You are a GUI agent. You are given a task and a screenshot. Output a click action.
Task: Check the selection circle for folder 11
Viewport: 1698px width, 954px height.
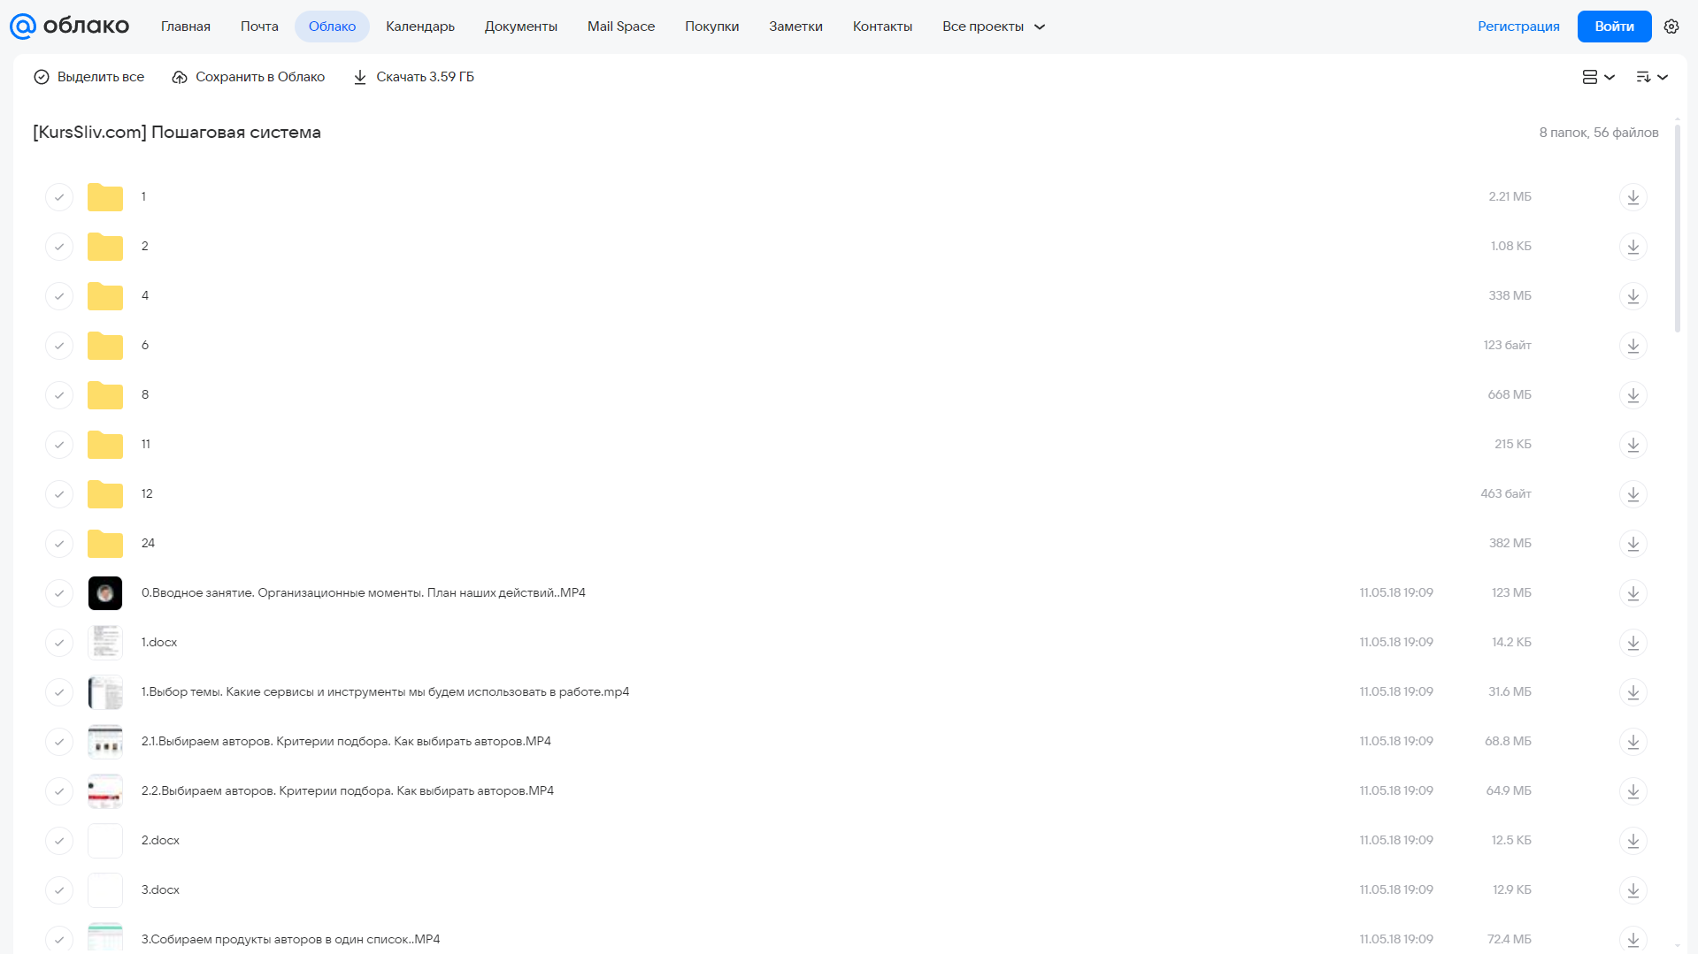click(59, 444)
